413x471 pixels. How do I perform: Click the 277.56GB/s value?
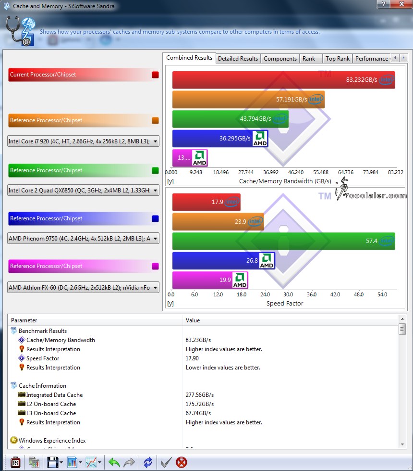pyautogui.click(x=200, y=395)
